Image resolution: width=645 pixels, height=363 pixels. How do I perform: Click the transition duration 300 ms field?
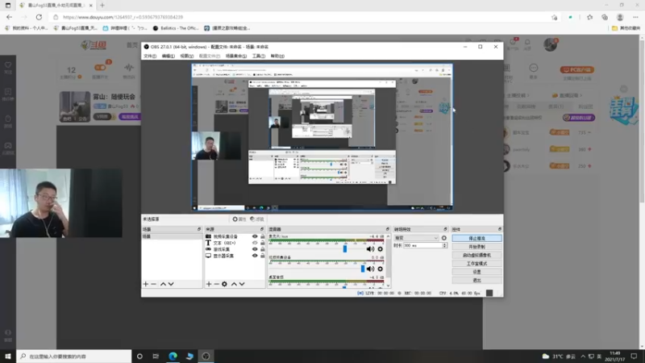(x=422, y=245)
